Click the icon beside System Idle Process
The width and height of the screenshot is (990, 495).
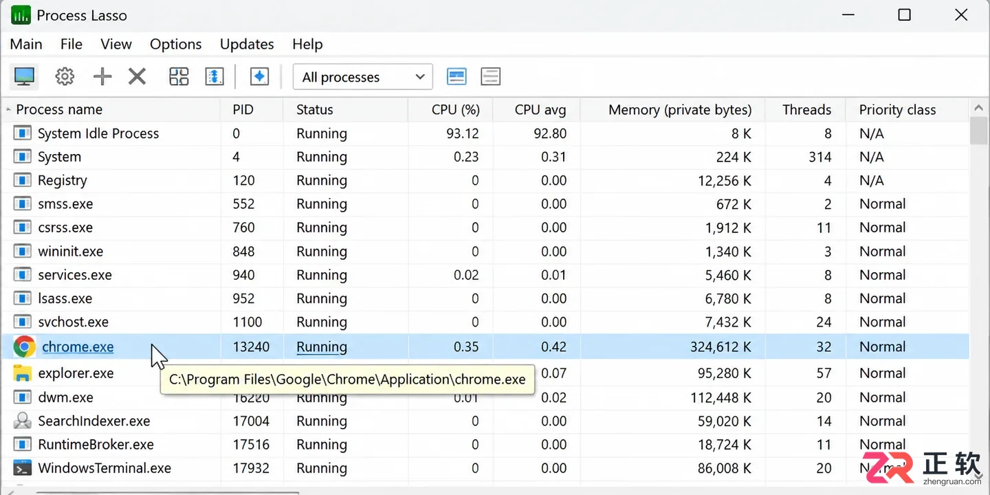pyautogui.click(x=23, y=133)
